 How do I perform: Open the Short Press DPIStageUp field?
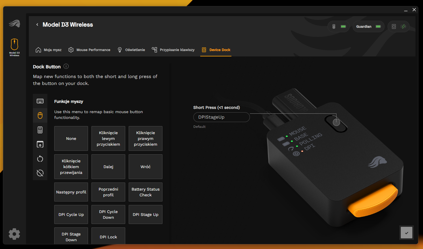pyautogui.click(x=221, y=117)
